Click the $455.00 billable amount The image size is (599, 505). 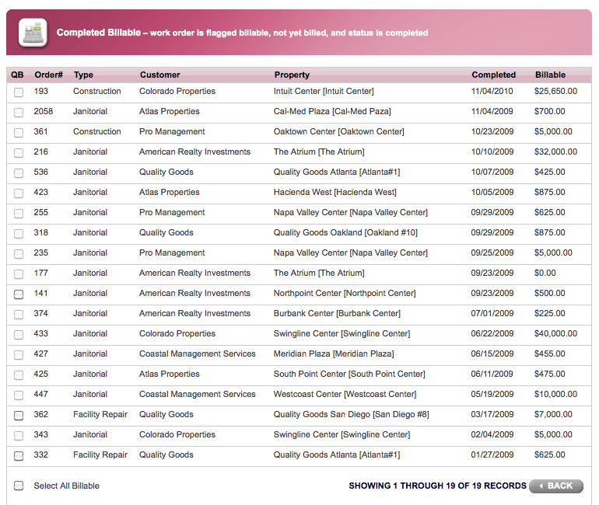point(550,354)
